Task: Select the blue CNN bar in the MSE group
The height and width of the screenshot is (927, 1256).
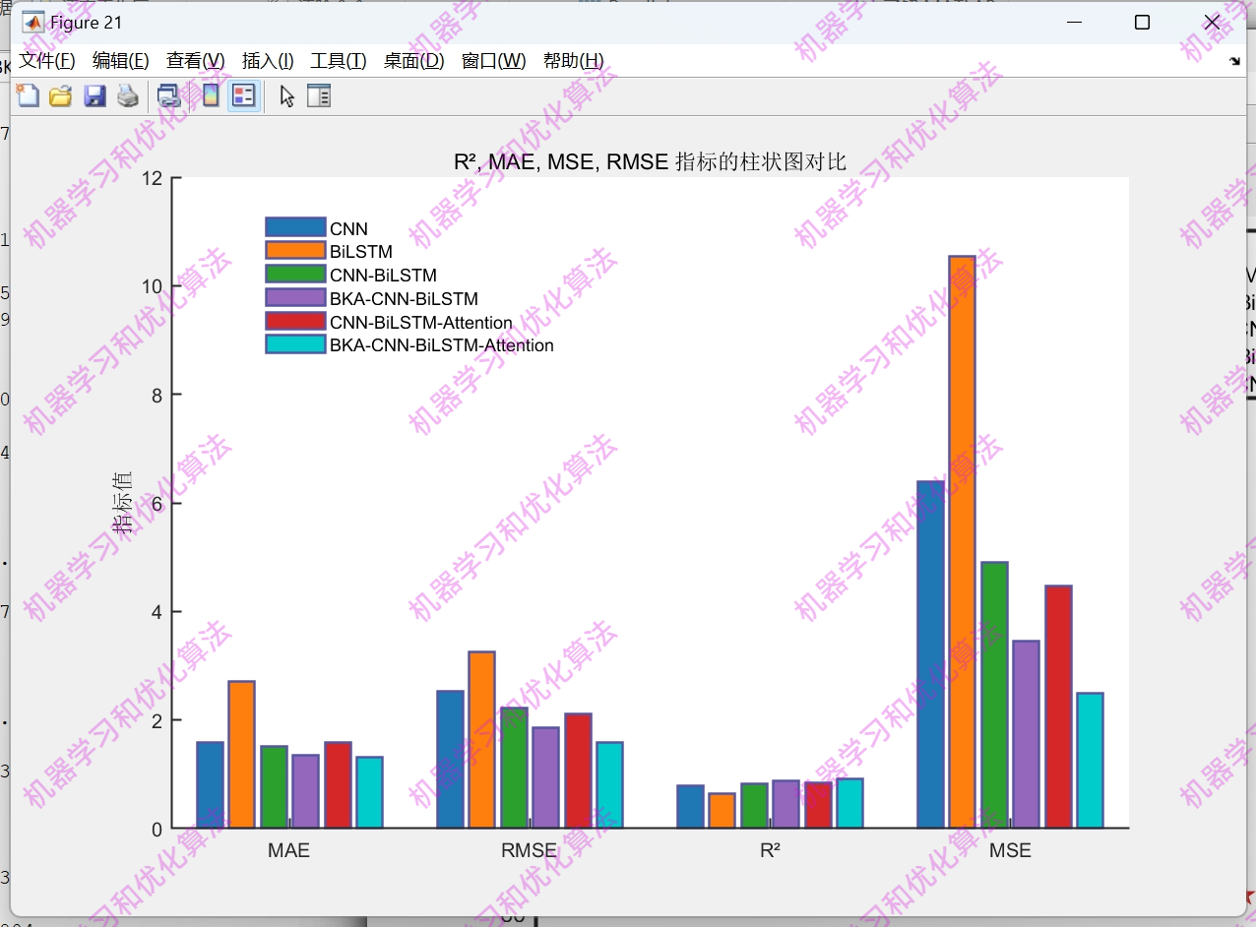Action: (x=930, y=655)
